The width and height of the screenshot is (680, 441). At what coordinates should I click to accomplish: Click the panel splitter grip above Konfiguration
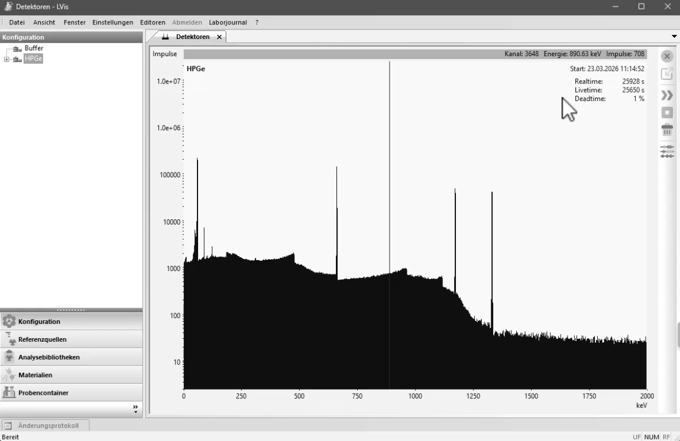pyautogui.click(x=71, y=310)
